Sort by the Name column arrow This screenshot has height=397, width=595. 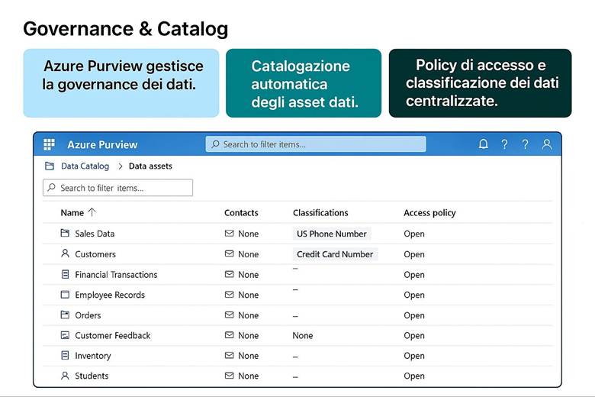[x=92, y=213]
